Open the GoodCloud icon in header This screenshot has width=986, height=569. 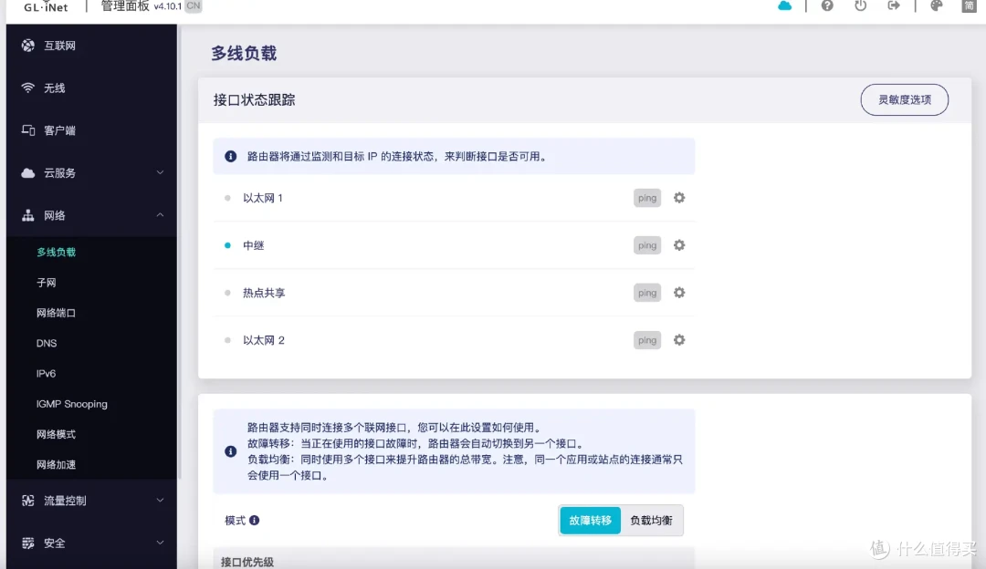[785, 5]
